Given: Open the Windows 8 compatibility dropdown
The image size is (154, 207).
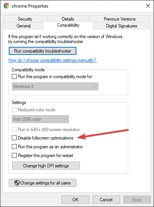Looking at the screenshot, I should 55,87.
